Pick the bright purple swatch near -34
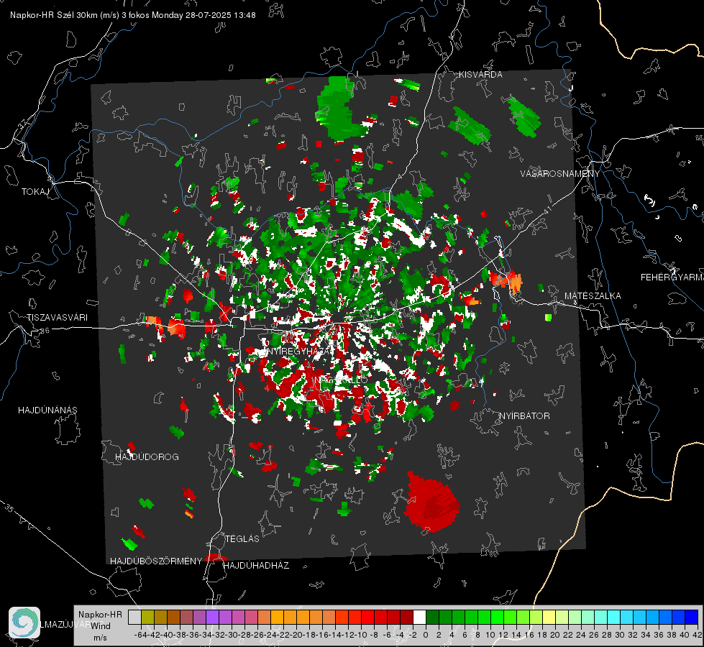Image resolution: width=704 pixels, height=647 pixels. tap(212, 617)
